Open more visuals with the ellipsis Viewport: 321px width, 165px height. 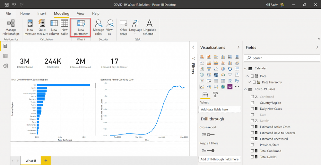pos(237,87)
